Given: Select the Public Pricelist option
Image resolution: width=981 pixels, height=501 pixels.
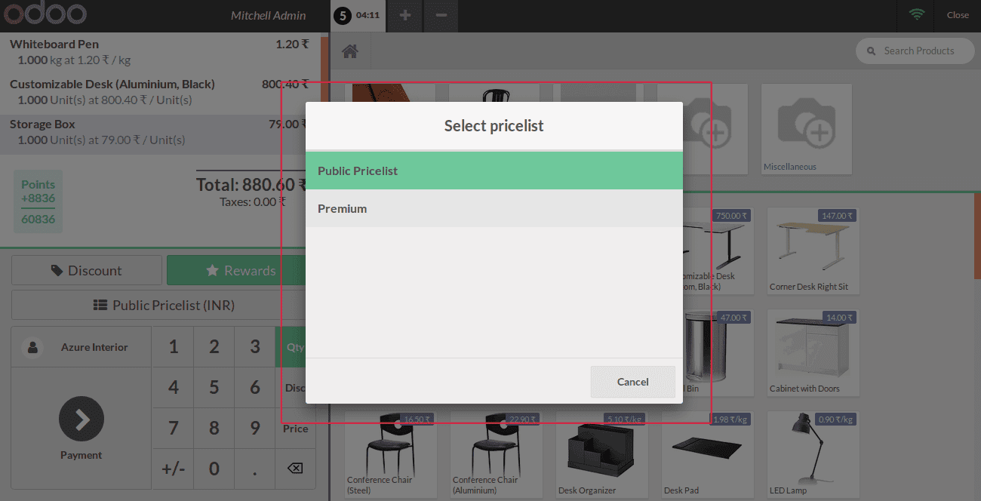Looking at the screenshot, I should pos(494,171).
